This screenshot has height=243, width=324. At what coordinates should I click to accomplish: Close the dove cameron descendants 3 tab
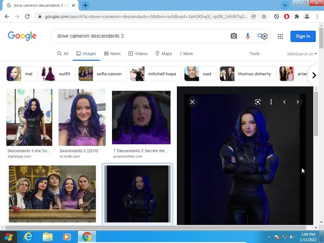click(x=73, y=5)
